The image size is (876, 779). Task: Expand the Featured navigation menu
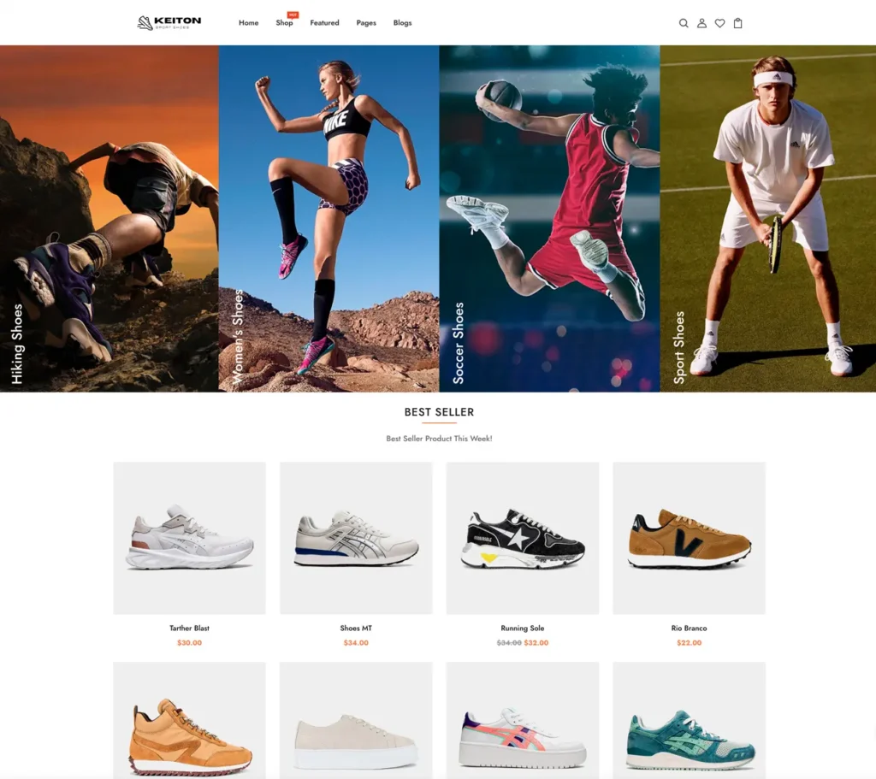(x=324, y=23)
